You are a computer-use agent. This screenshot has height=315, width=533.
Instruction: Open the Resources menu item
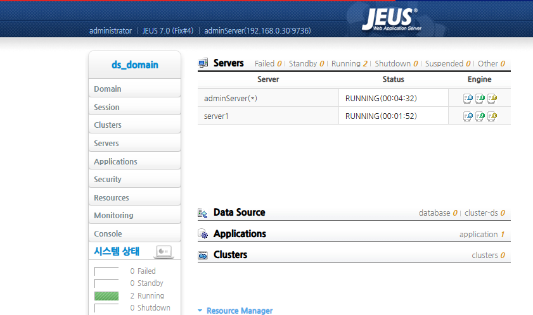[134, 197]
